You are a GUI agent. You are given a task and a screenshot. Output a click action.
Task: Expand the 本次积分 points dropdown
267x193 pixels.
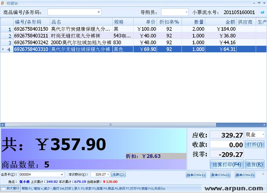(108, 174)
